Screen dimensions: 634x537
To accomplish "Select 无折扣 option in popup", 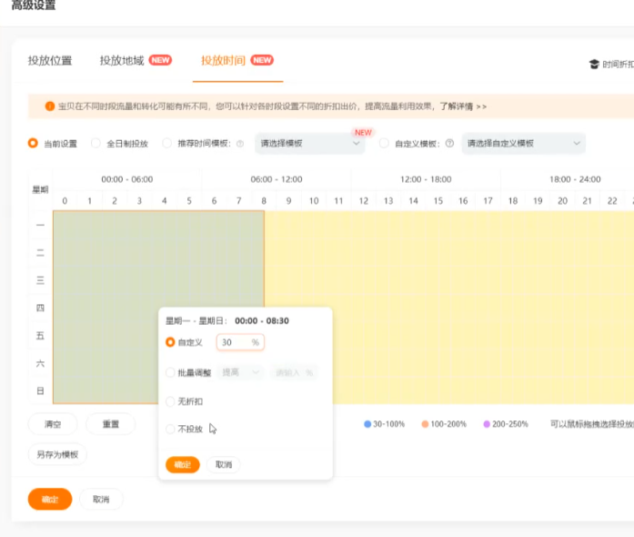I will tap(170, 400).
